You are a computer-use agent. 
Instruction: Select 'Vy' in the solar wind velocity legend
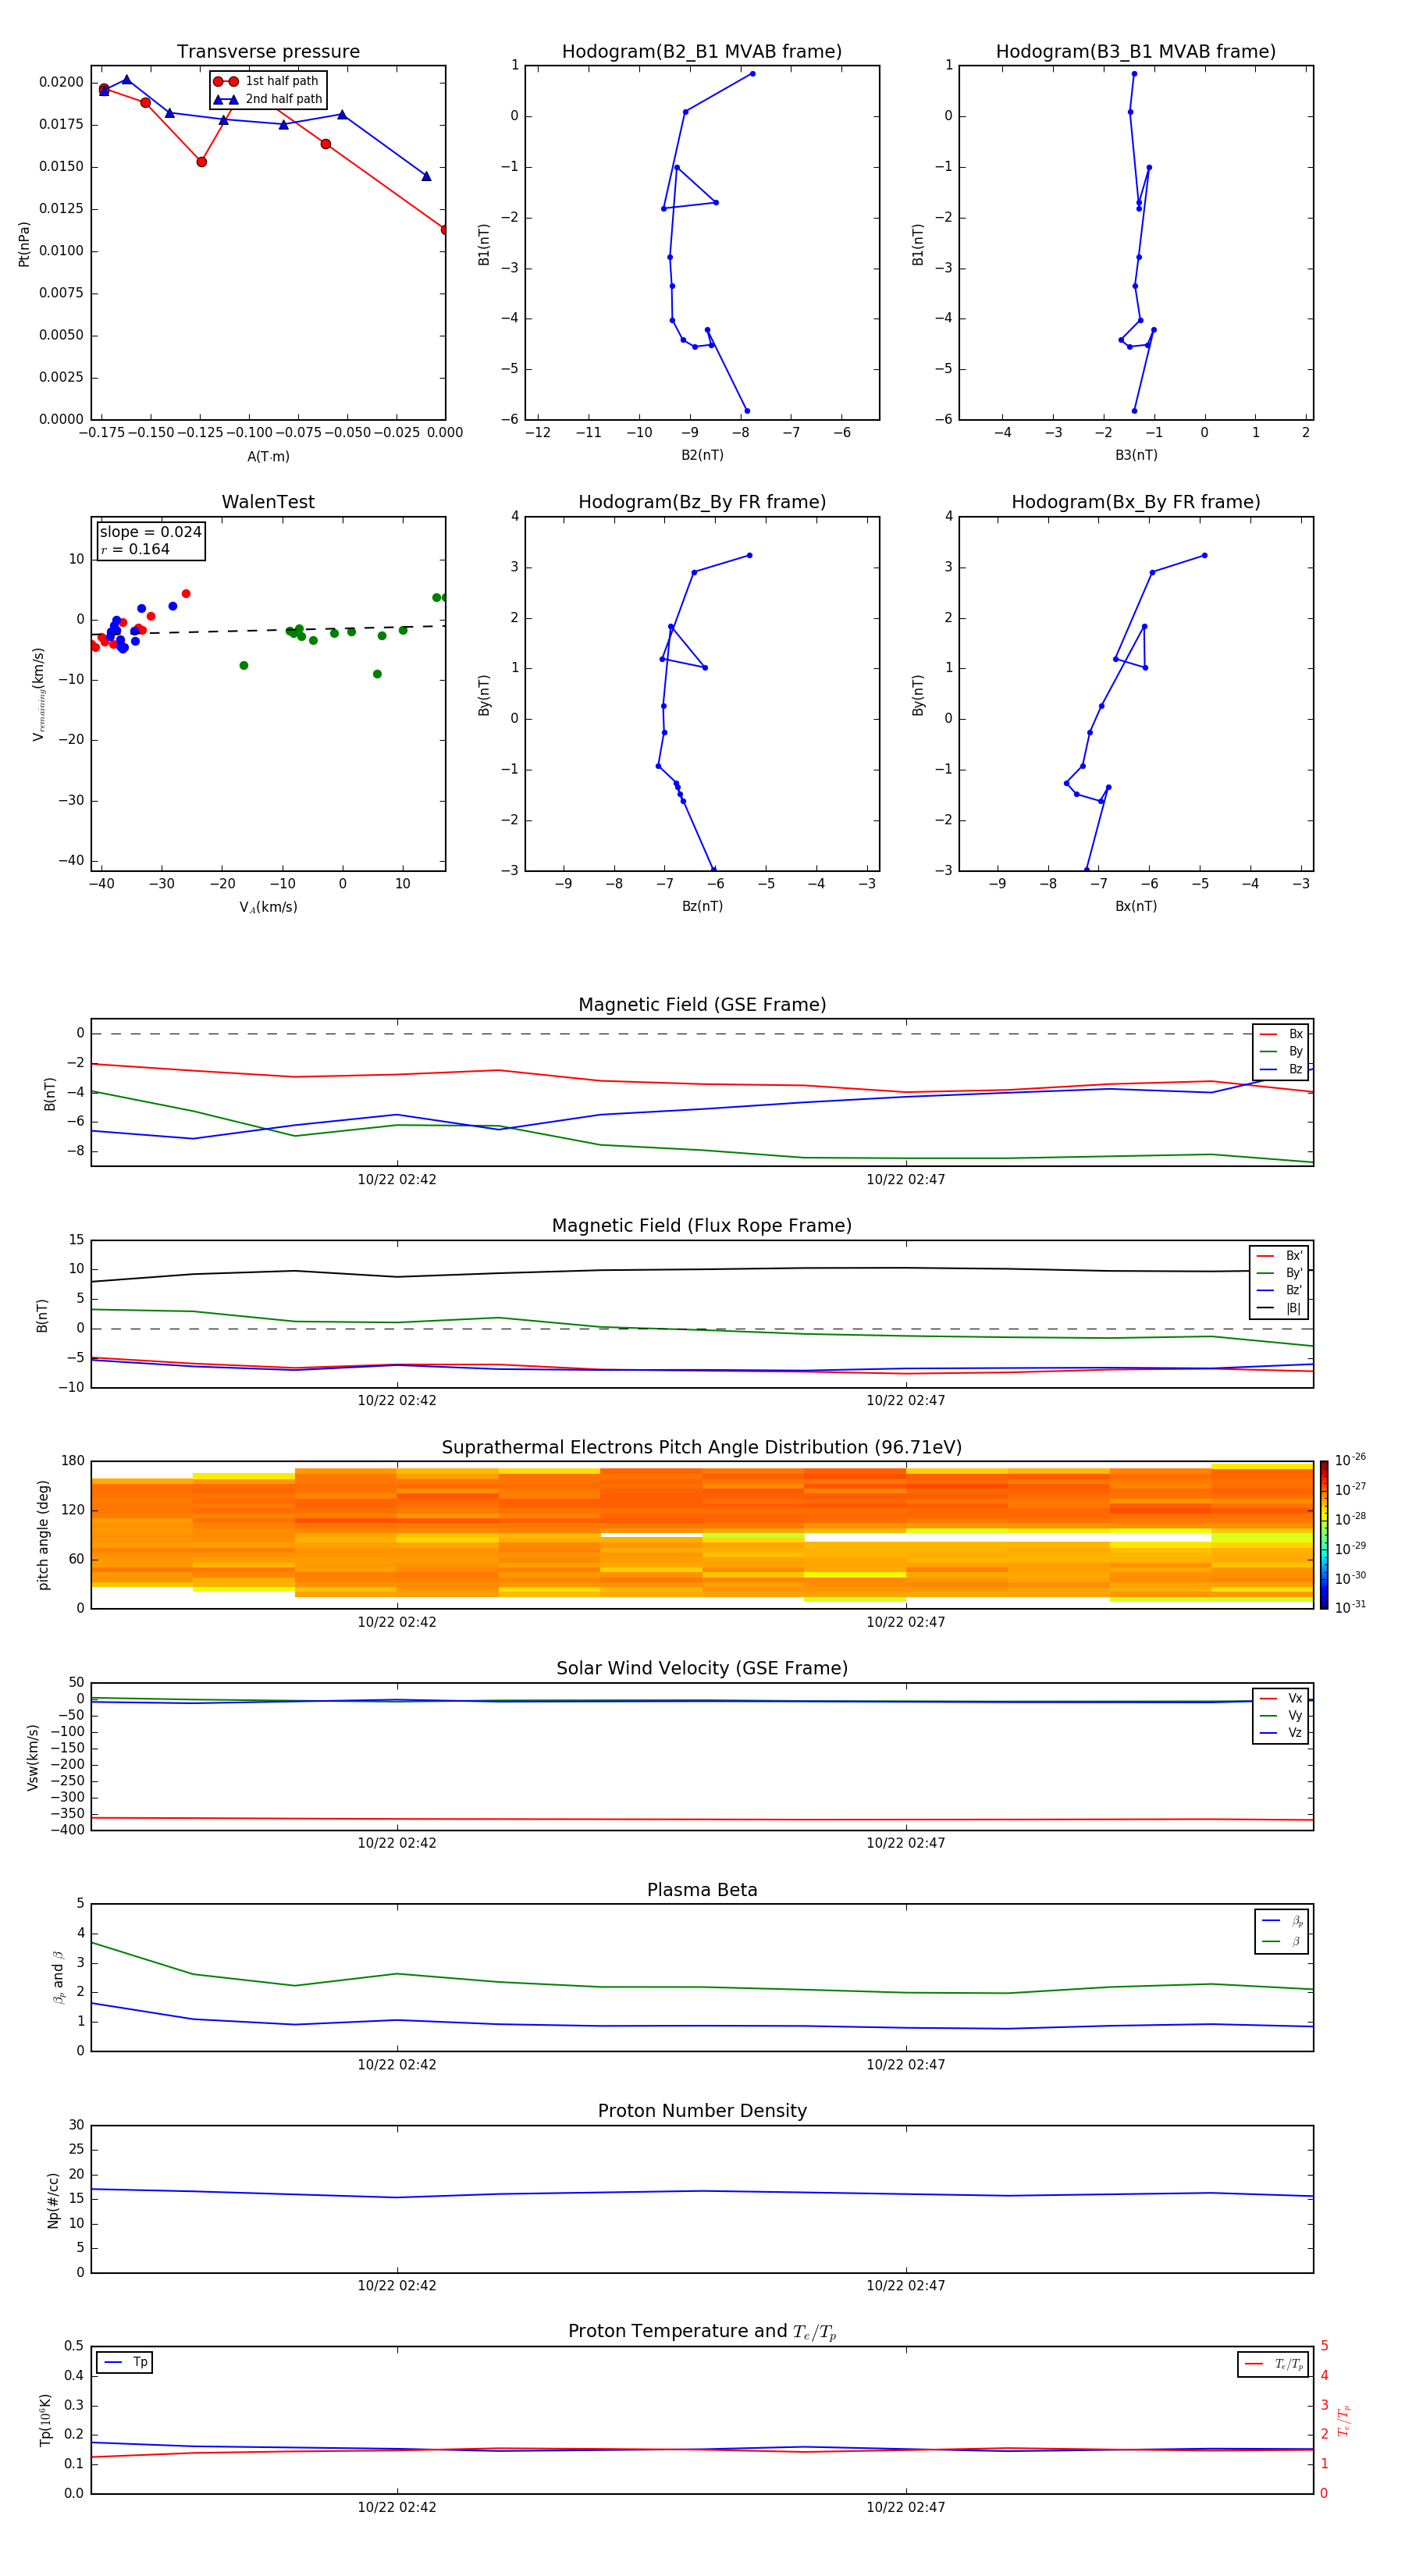1282,1715
